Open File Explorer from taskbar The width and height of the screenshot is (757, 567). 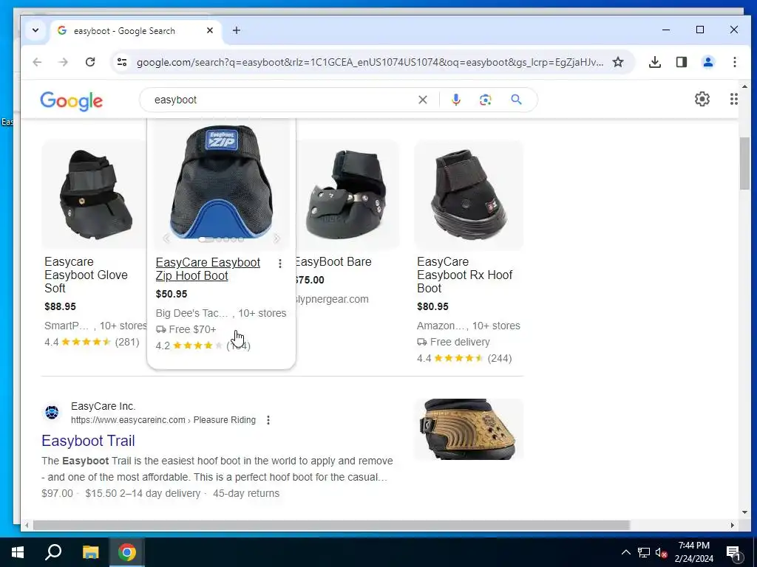[90, 552]
